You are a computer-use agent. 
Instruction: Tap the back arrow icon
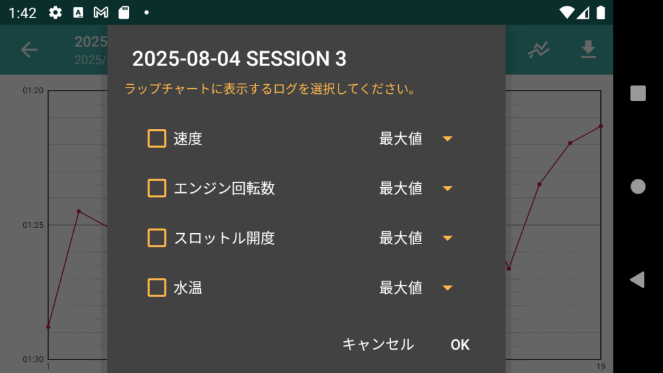(x=29, y=50)
